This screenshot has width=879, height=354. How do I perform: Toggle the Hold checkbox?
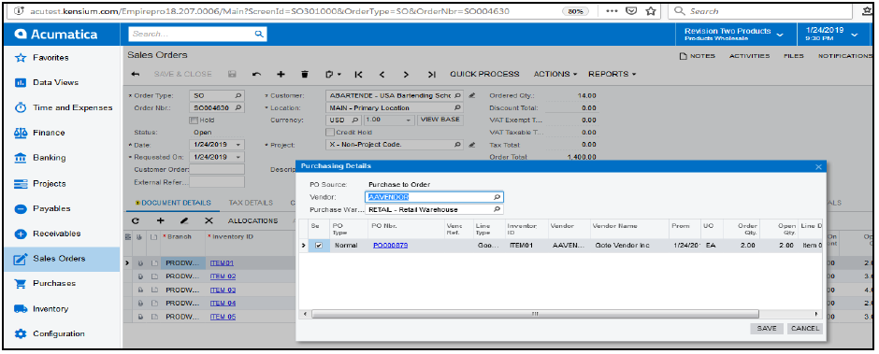click(194, 120)
